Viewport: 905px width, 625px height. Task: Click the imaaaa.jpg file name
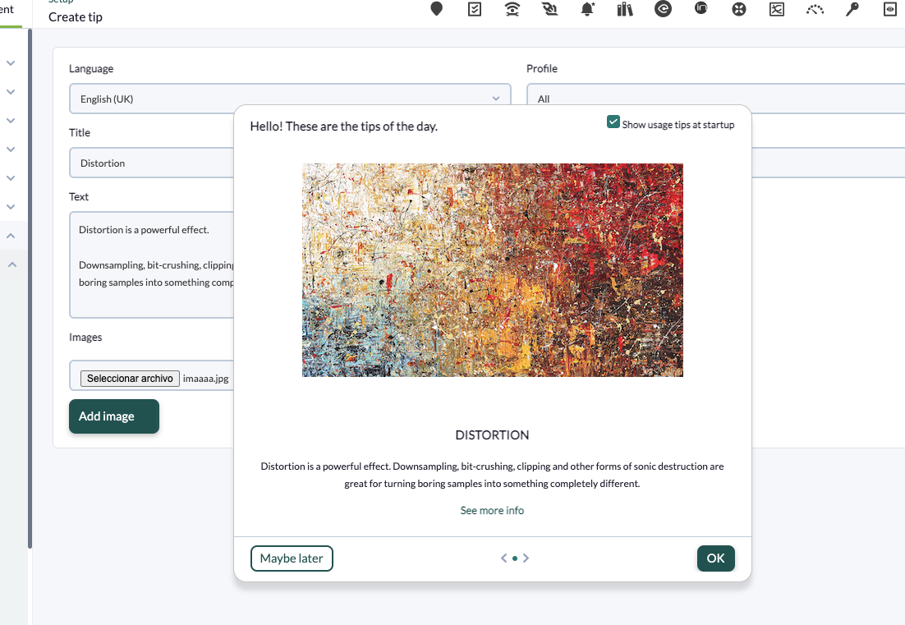(x=205, y=379)
